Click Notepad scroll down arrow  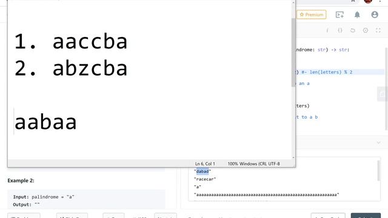point(293,157)
